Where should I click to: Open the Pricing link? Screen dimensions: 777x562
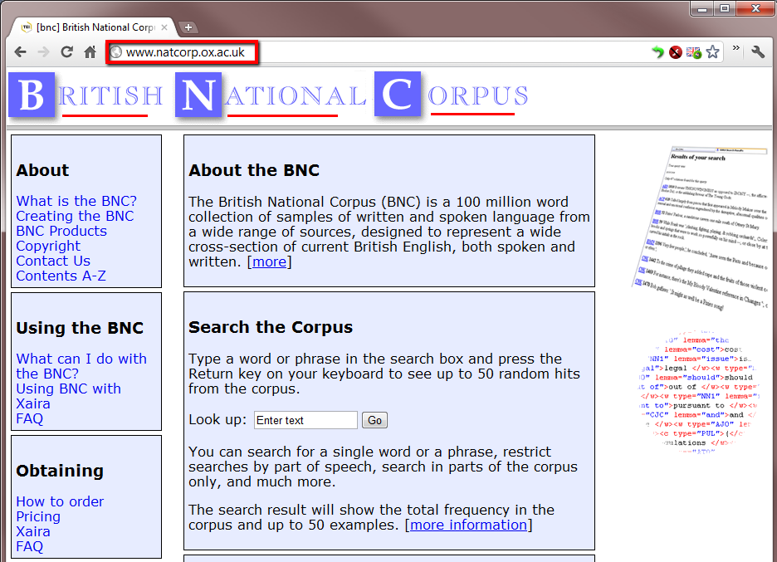[x=38, y=516]
